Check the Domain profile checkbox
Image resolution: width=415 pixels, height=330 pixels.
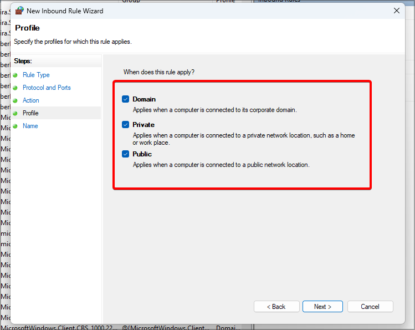(125, 99)
